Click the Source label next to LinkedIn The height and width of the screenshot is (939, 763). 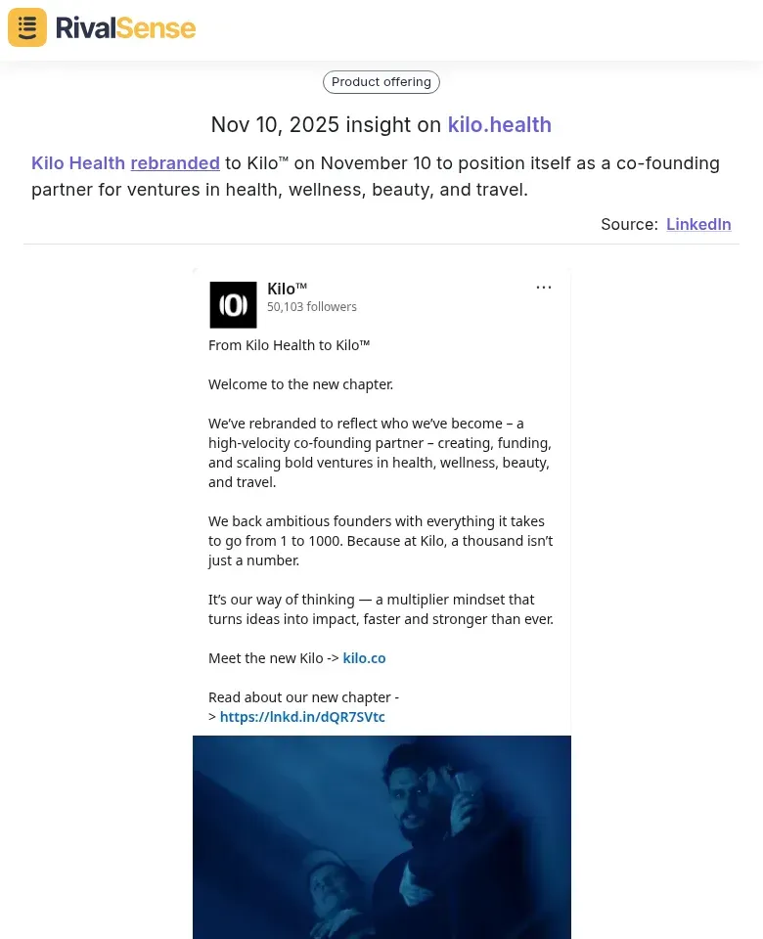(x=628, y=224)
